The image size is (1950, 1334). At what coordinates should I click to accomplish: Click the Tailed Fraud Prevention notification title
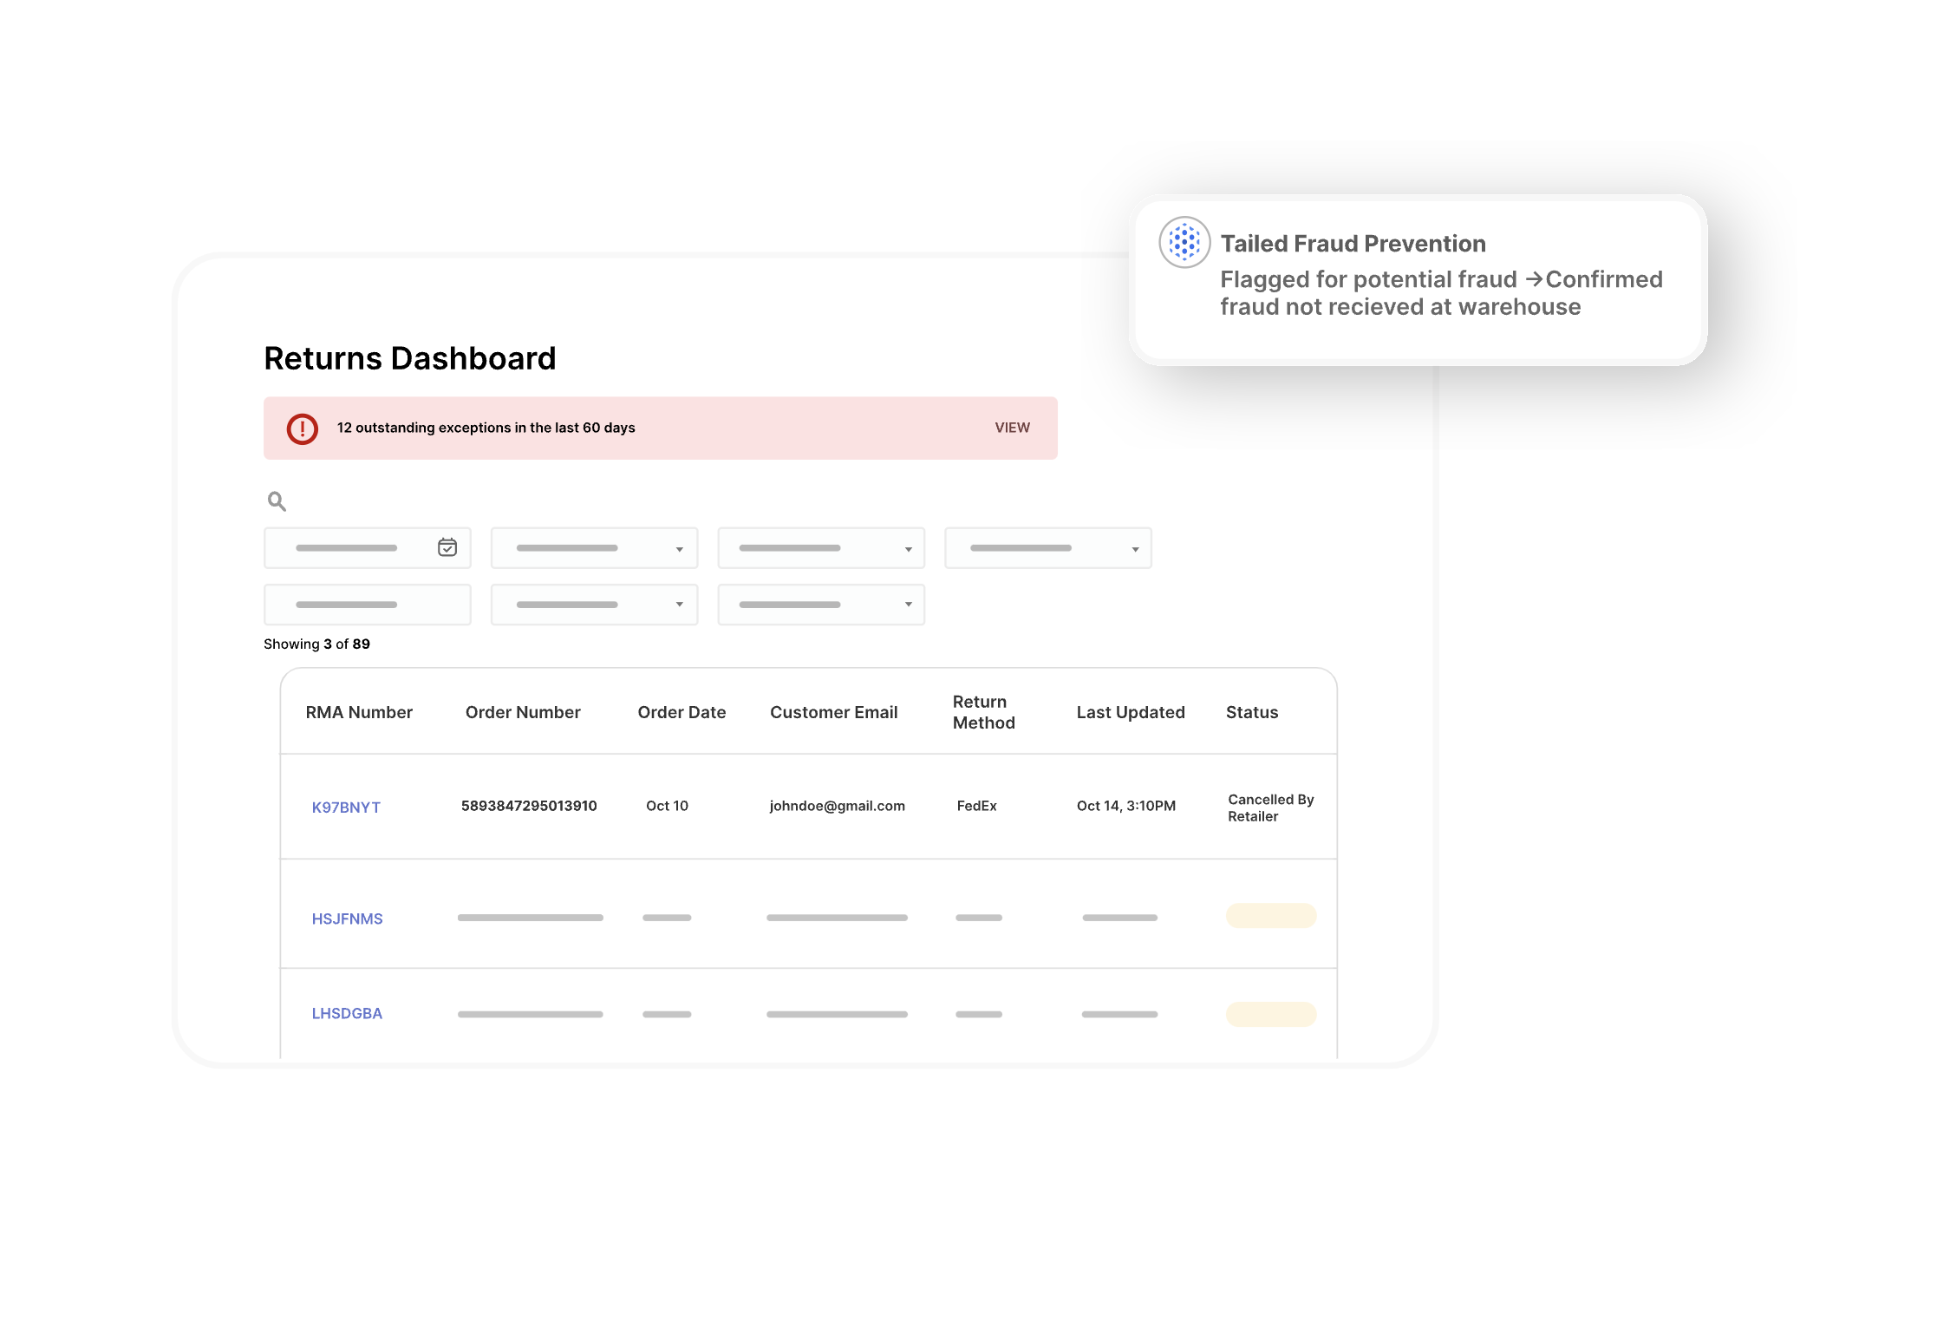click(x=1353, y=244)
